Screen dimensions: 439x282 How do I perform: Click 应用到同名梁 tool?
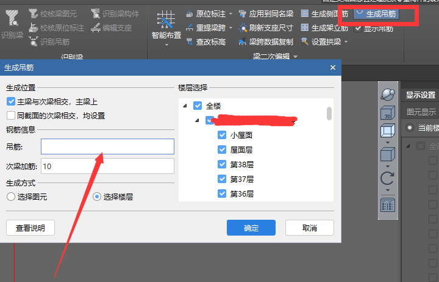pos(266,13)
